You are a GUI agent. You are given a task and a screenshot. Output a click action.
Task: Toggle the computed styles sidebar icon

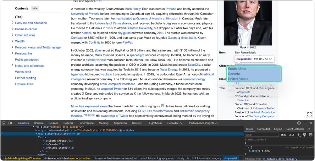pyautogui.click(x=311, y=135)
